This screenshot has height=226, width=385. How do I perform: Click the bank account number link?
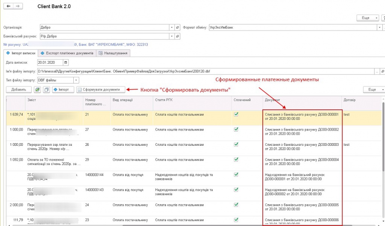75,45
